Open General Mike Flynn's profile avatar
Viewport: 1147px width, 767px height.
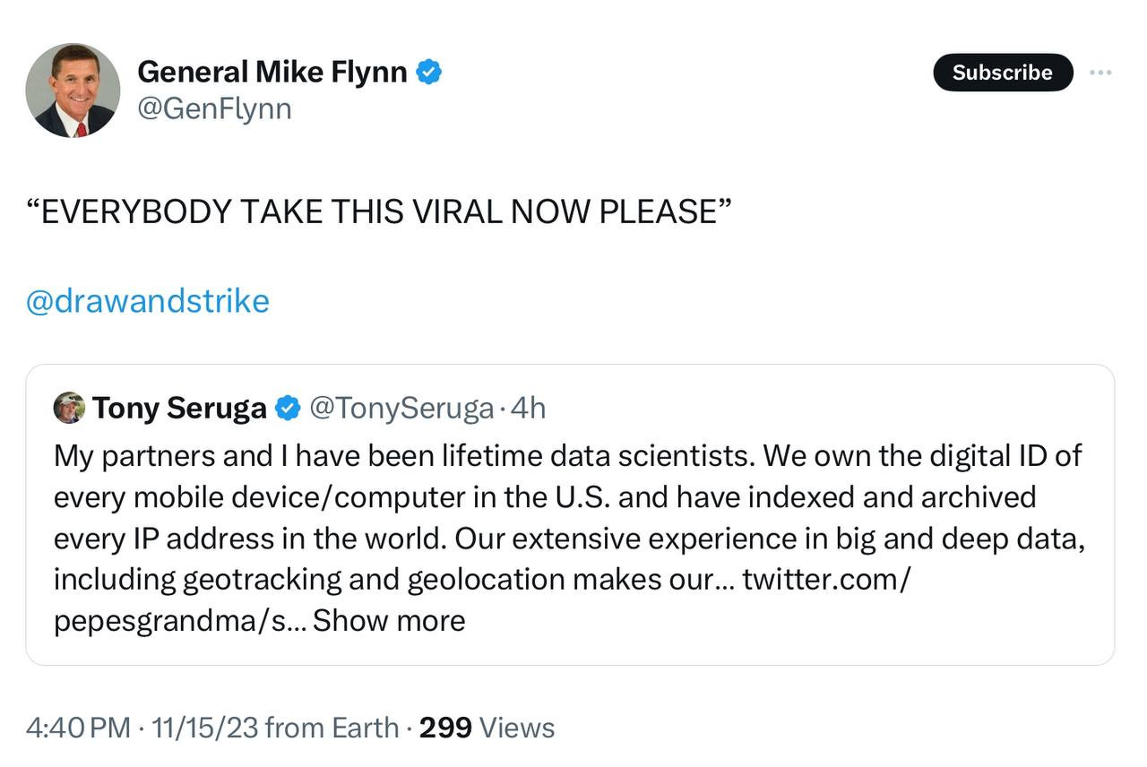click(73, 90)
